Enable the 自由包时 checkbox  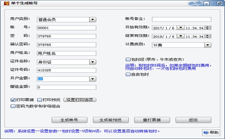128,74
